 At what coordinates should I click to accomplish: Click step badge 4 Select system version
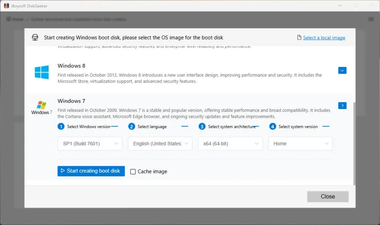pos(272,126)
